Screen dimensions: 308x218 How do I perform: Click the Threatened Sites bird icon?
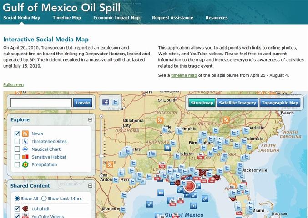[25, 141]
